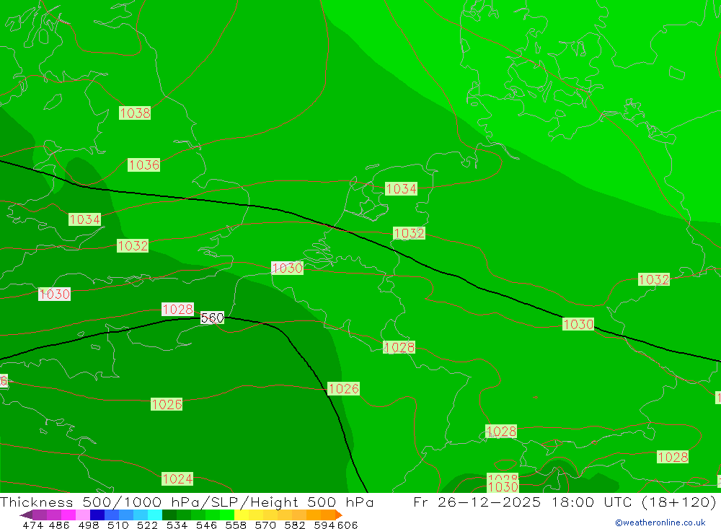Click the '(18+120)' forecast hour text

(x=678, y=502)
